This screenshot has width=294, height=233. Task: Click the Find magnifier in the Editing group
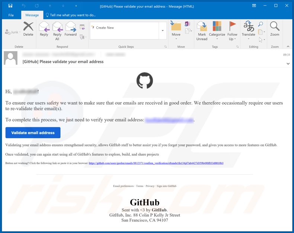pyautogui.click(x=261, y=24)
